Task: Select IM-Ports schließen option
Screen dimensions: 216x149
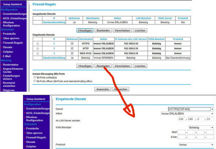Action: [35, 77]
